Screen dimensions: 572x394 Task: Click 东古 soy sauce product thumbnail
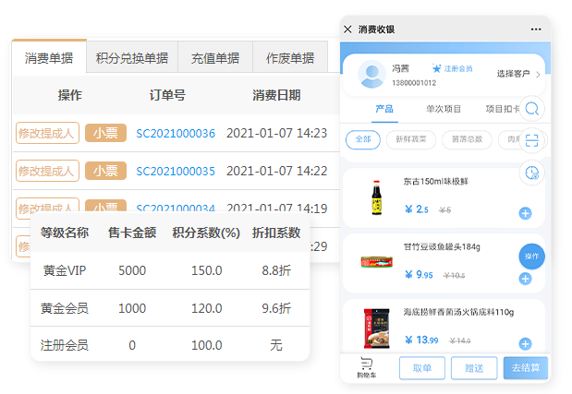click(x=377, y=197)
